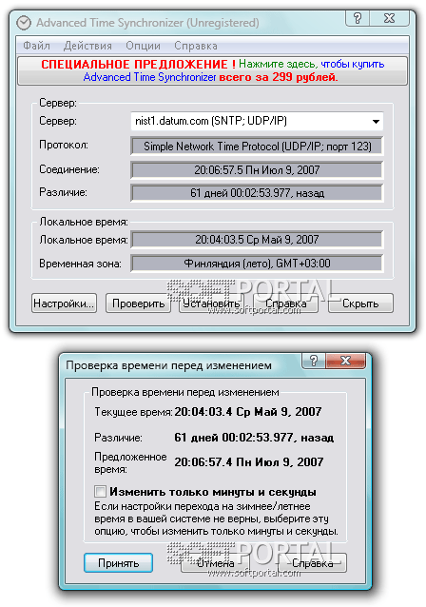The height and width of the screenshot is (607, 426).
Task: Close the Advanced Time Synchronizer window
Action: 389,18
